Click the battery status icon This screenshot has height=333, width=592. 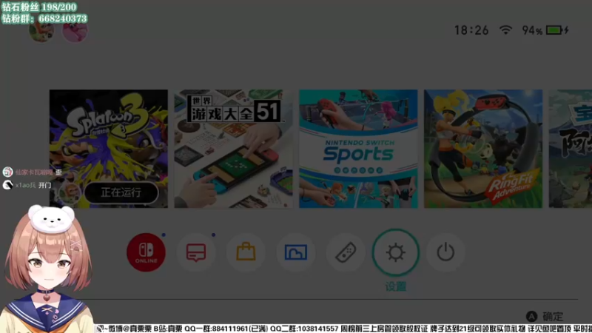[x=557, y=30]
